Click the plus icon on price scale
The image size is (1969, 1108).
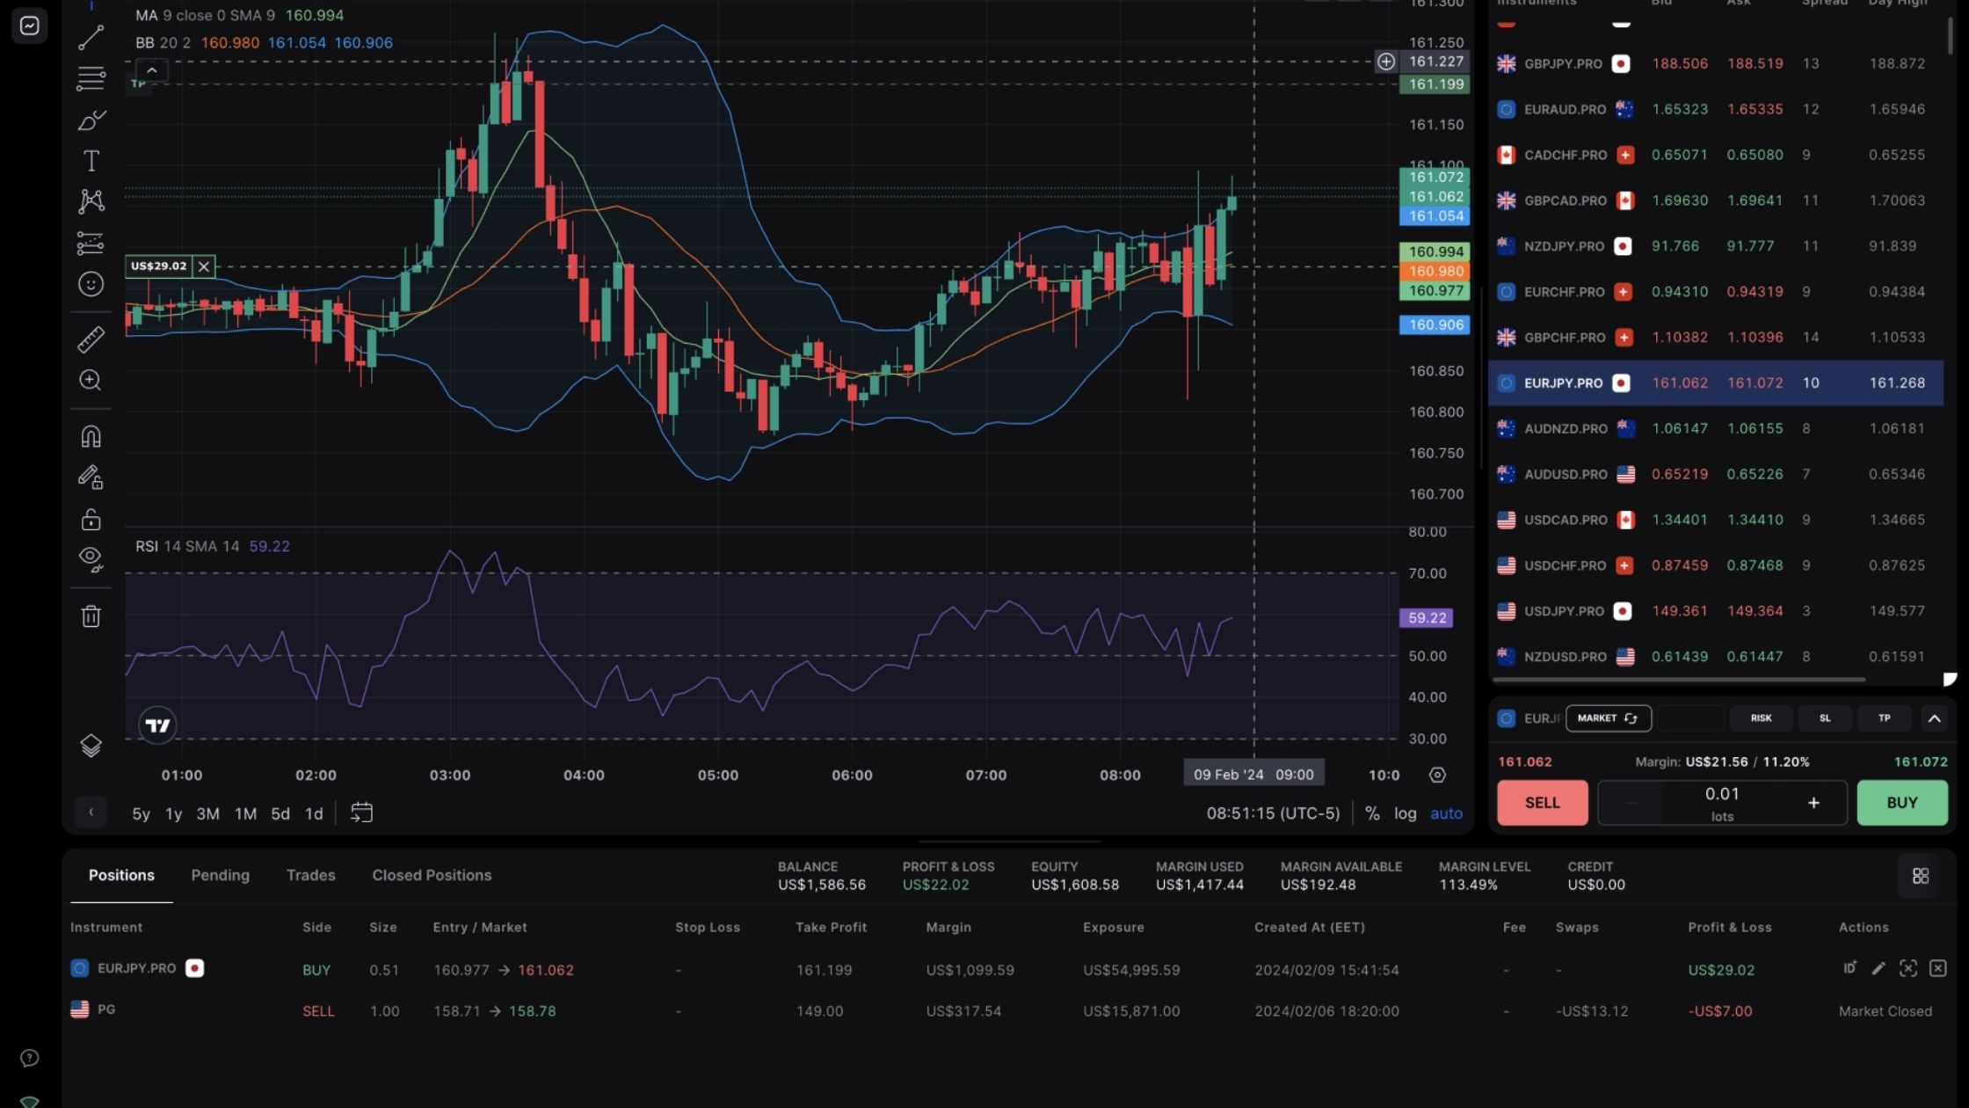[1385, 62]
